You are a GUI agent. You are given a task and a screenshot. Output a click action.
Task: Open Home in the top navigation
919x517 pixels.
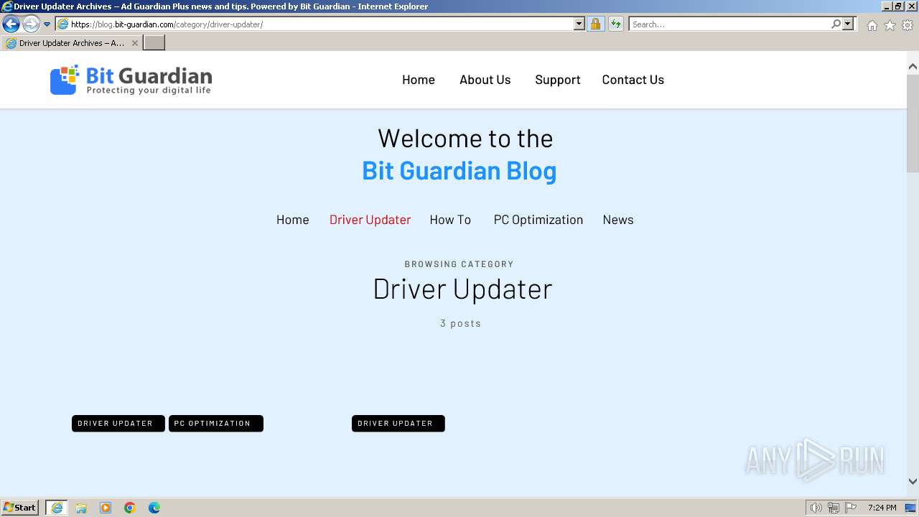(x=419, y=80)
